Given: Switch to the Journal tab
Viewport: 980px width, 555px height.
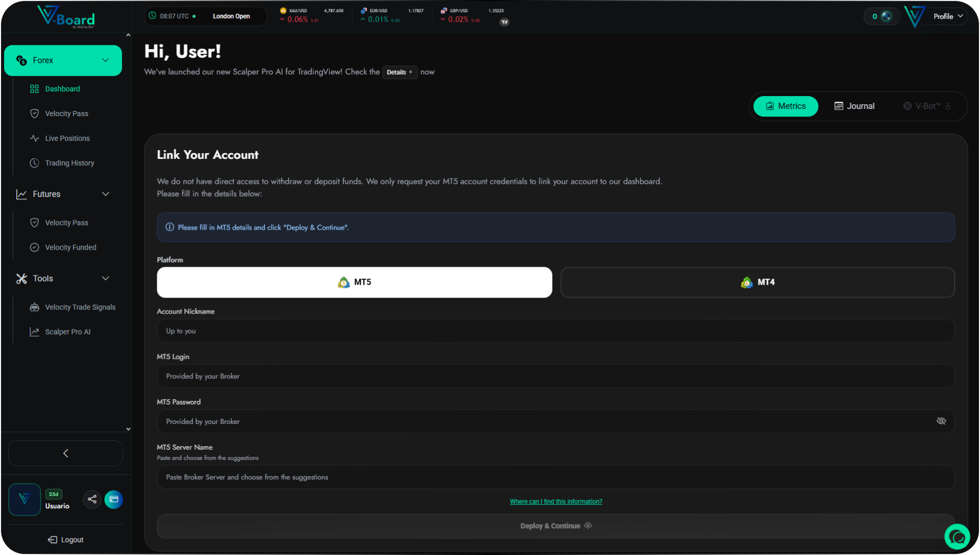Looking at the screenshot, I should click(x=854, y=106).
